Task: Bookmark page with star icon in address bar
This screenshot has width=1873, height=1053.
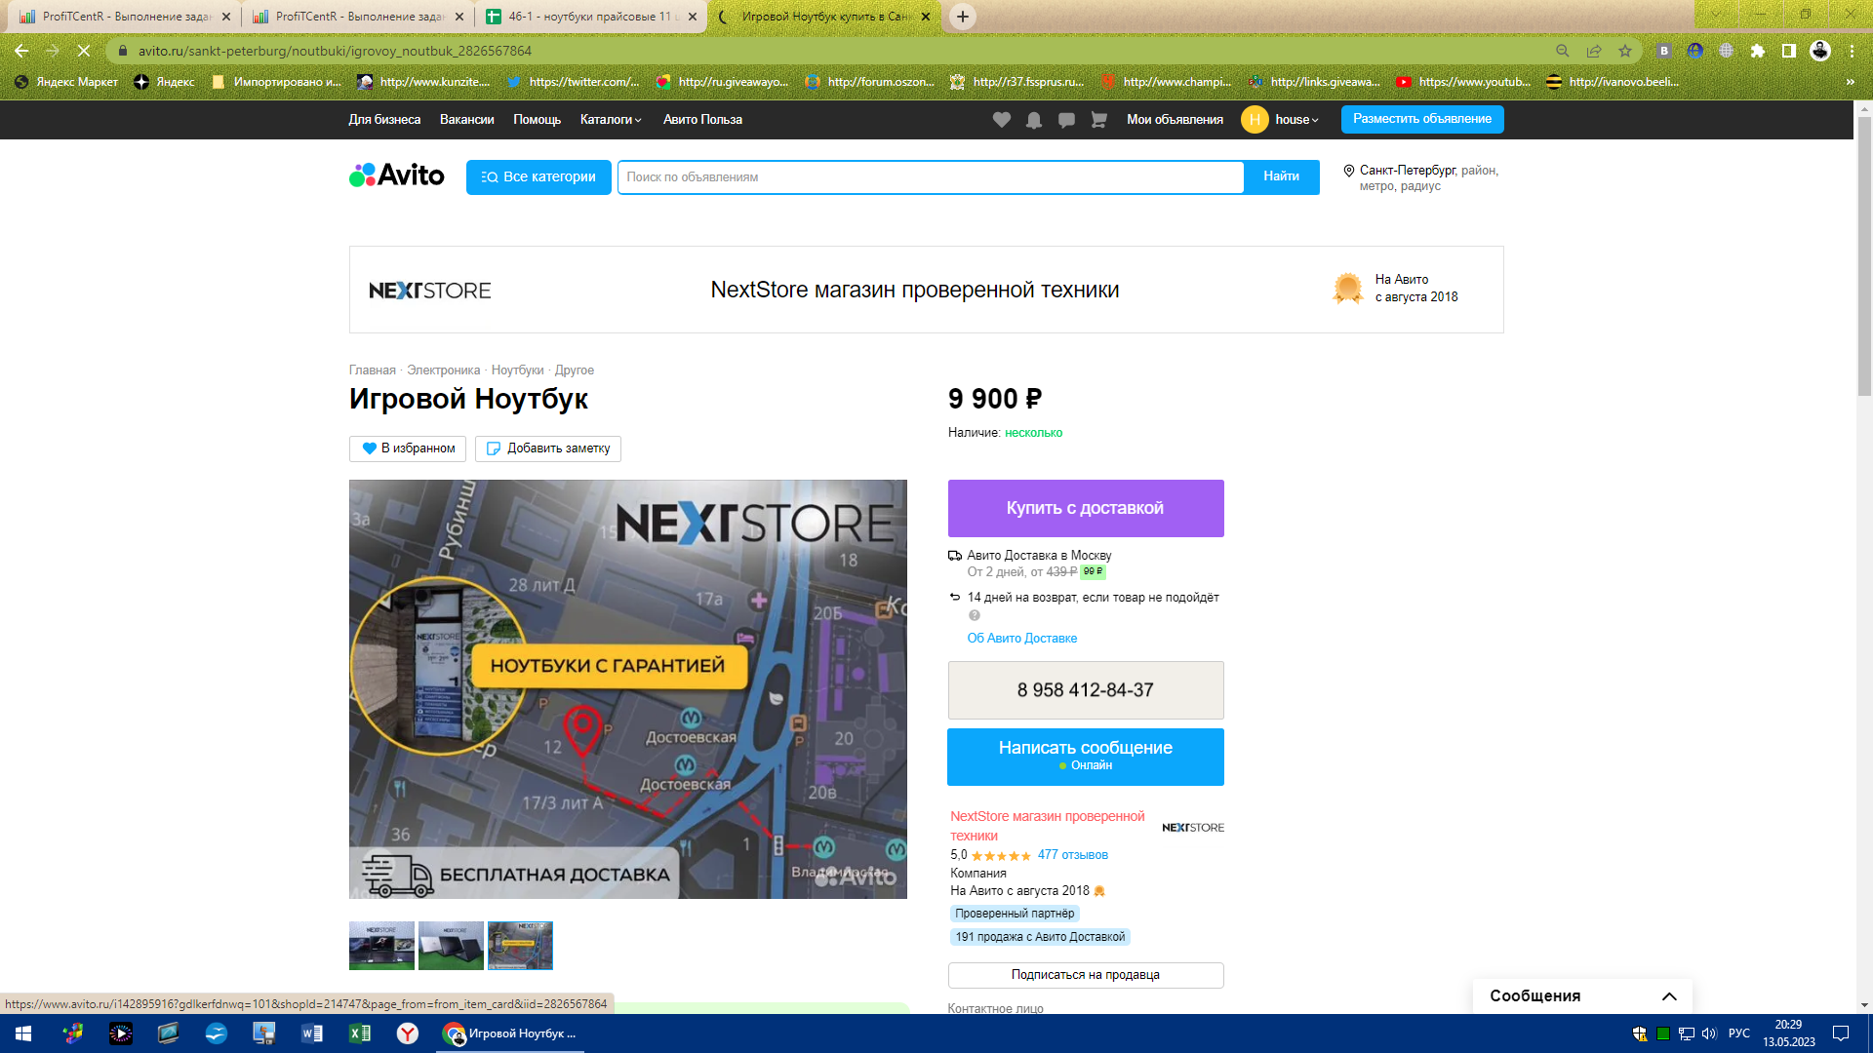Action: [1625, 51]
